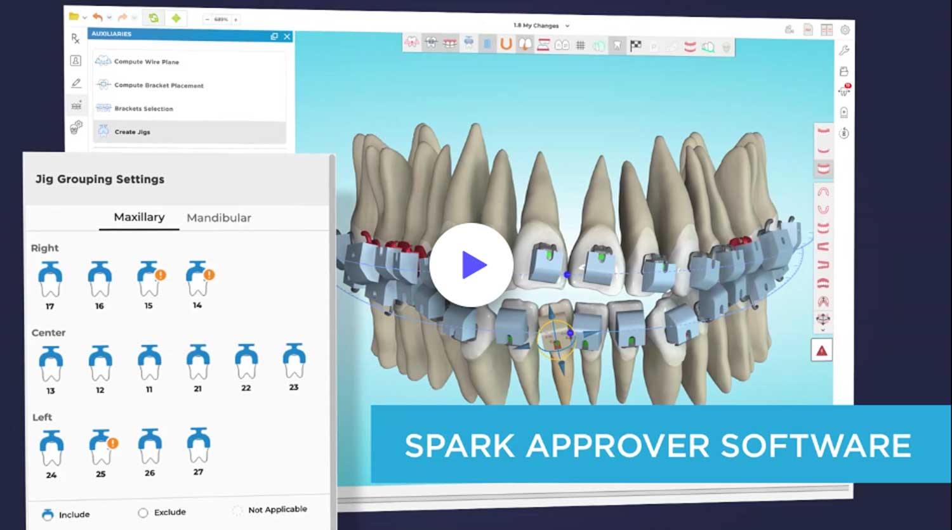This screenshot has height=530, width=952.
Task: Open the wrench tool in the right sidebar
Action: (845, 49)
